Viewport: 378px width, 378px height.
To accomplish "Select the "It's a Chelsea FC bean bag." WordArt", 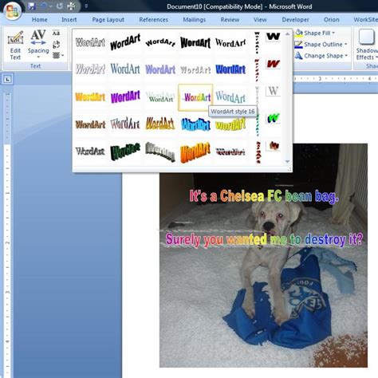I will pyautogui.click(x=264, y=196).
